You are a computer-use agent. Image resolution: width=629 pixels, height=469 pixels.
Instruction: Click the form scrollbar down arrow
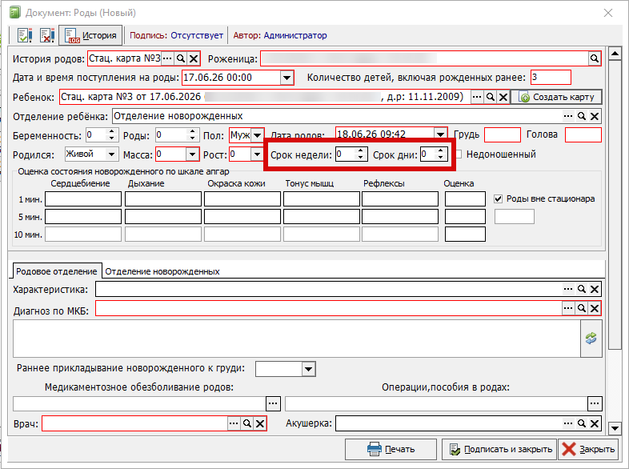click(x=615, y=428)
